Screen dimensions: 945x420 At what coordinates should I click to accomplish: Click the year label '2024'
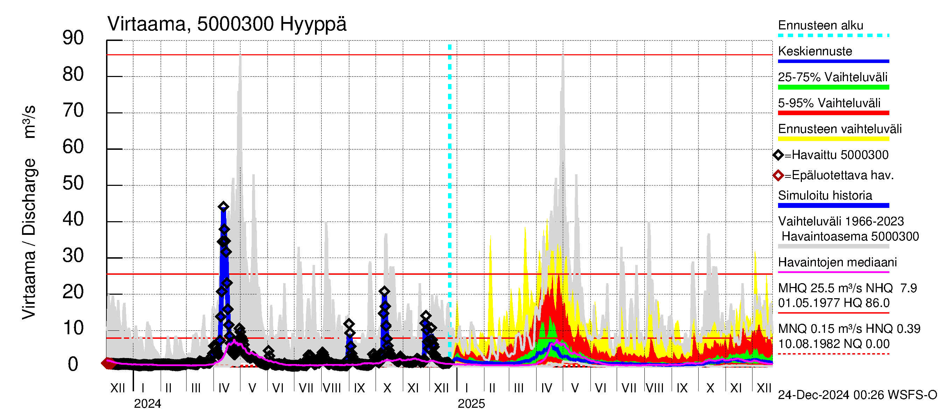[147, 404]
